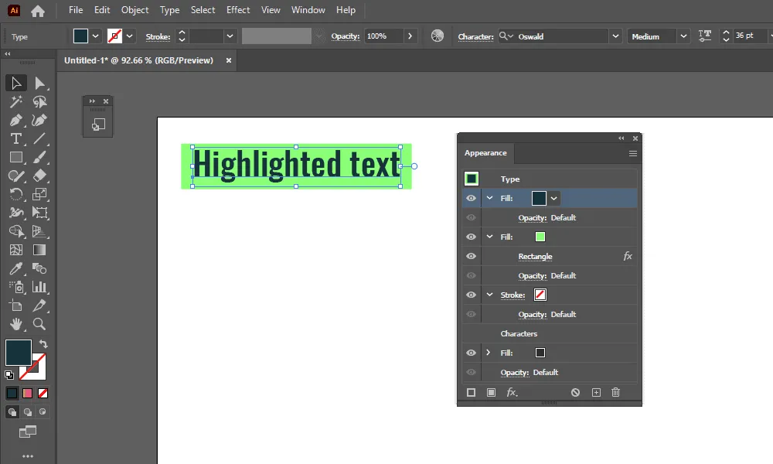The width and height of the screenshot is (773, 464).
Task: Go to Home screen icon
Action: 38,10
